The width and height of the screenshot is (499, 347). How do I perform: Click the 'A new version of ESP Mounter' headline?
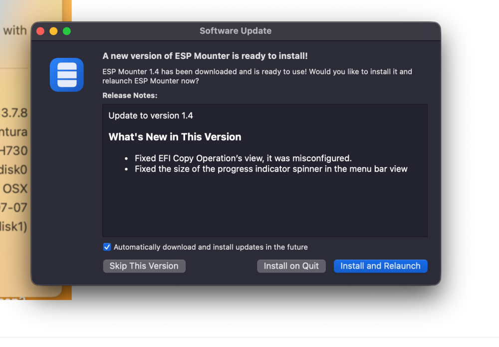pos(205,56)
